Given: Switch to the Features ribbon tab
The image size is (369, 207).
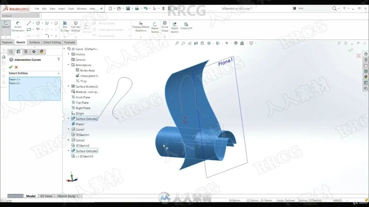Looking at the screenshot, I should [x=7, y=42].
